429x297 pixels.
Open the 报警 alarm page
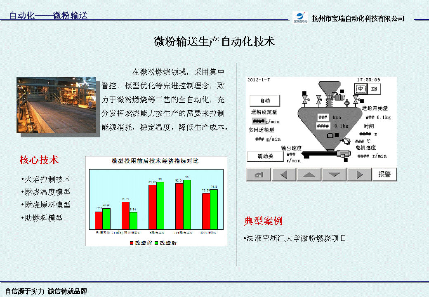point(384,174)
